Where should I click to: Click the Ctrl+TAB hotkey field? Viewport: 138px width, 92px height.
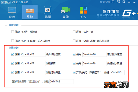61,82
